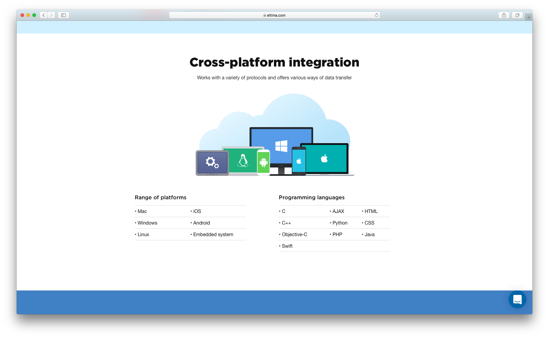Toggle the Safari sidebar button
The width and height of the screenshot is (549, 338).
63,15
